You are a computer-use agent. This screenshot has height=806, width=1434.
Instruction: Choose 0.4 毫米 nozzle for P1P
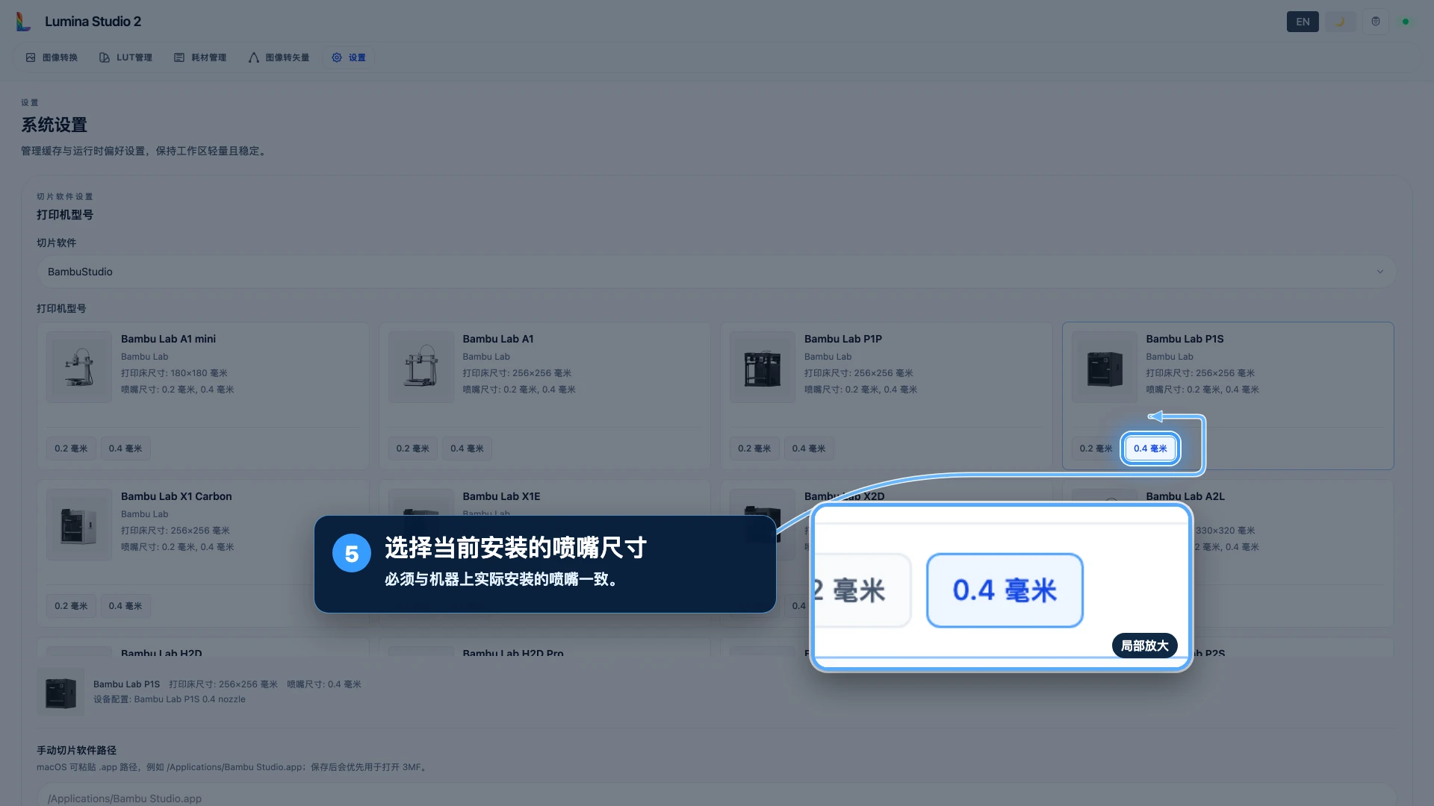coord(809,449)
